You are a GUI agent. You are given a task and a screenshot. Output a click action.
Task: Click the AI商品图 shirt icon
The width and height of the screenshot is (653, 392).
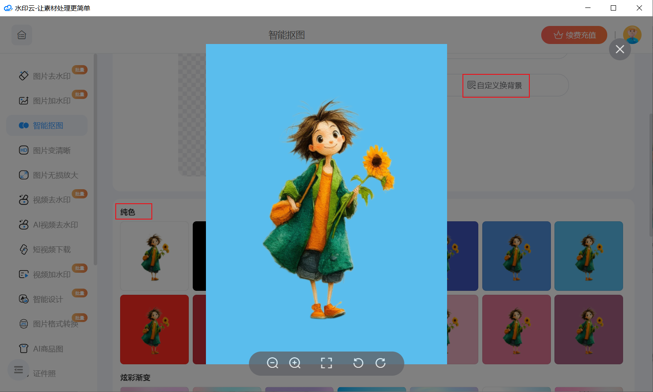coord(24,349)
